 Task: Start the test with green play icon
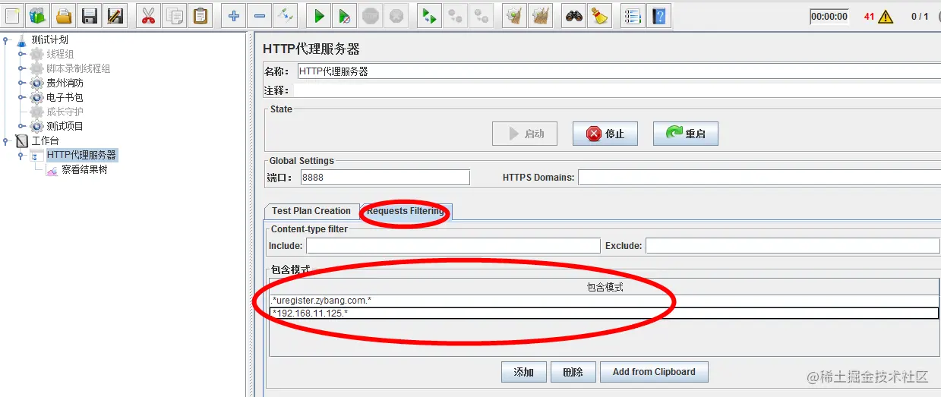click(319, 15)
